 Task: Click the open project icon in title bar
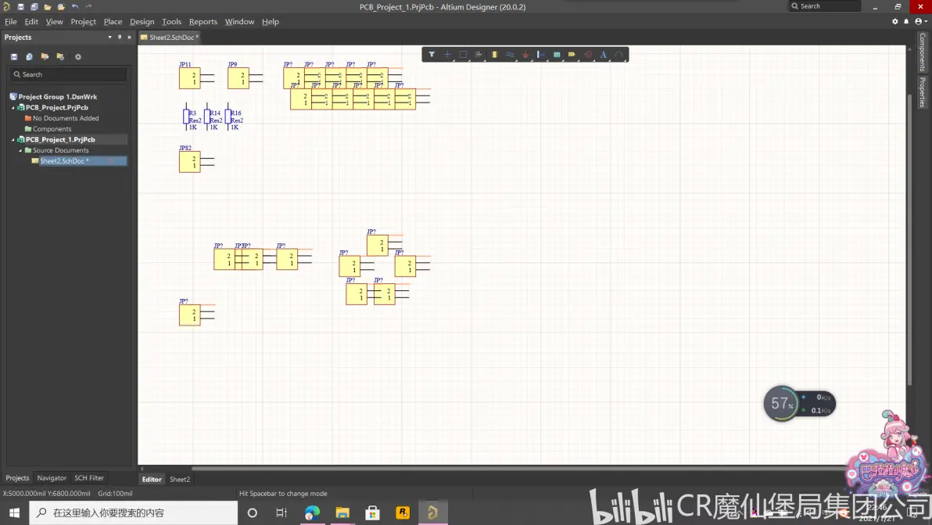[x=61, y=6]
